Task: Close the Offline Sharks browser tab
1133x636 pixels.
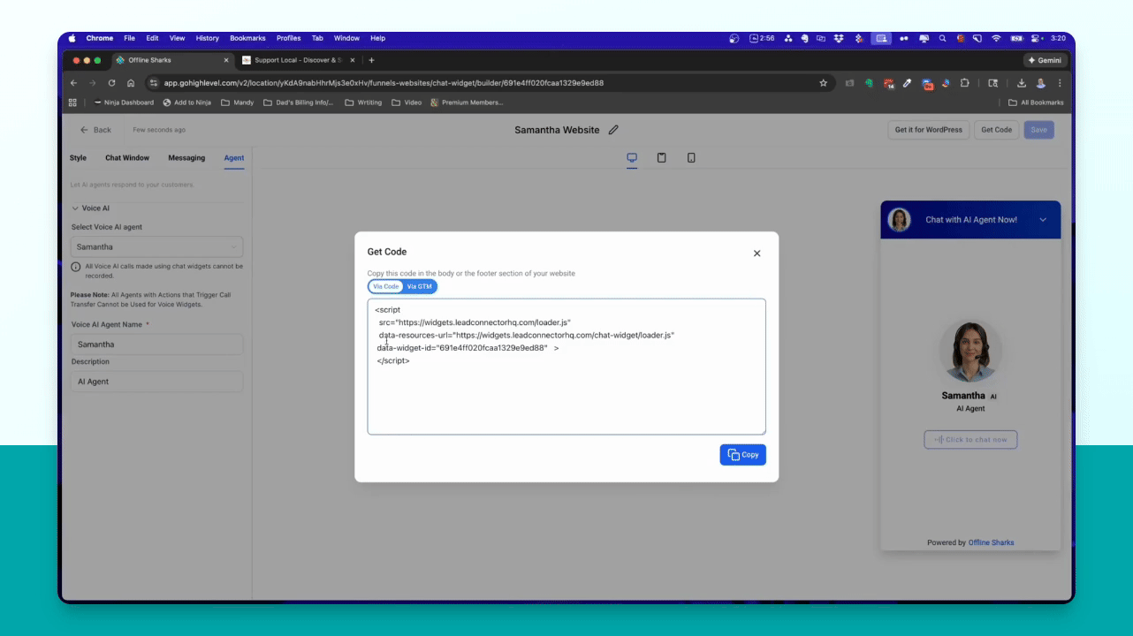Action: (x=225, y=60)
